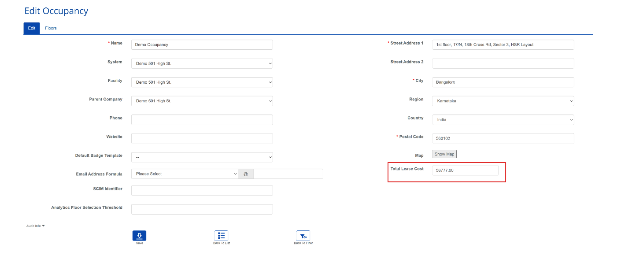Click the Postal Code field

(x=503, y=138)
